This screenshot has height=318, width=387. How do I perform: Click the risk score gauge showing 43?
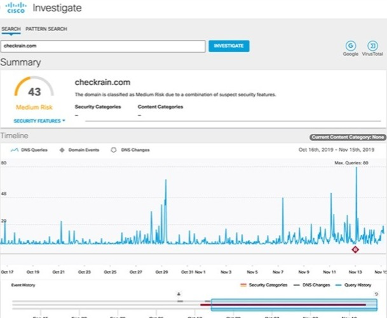click(x=34, y=87)
